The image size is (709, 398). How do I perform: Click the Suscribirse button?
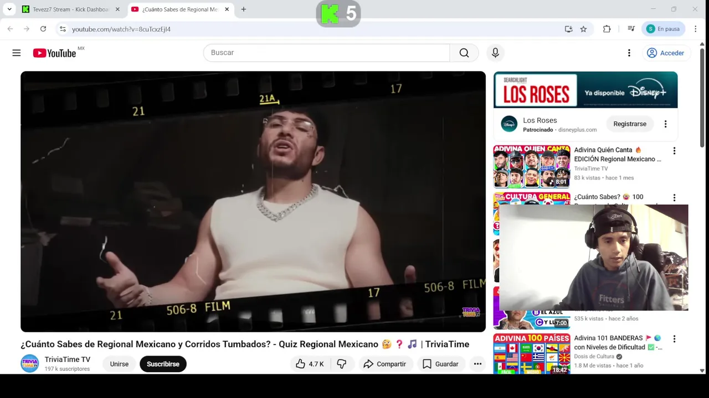163,364
